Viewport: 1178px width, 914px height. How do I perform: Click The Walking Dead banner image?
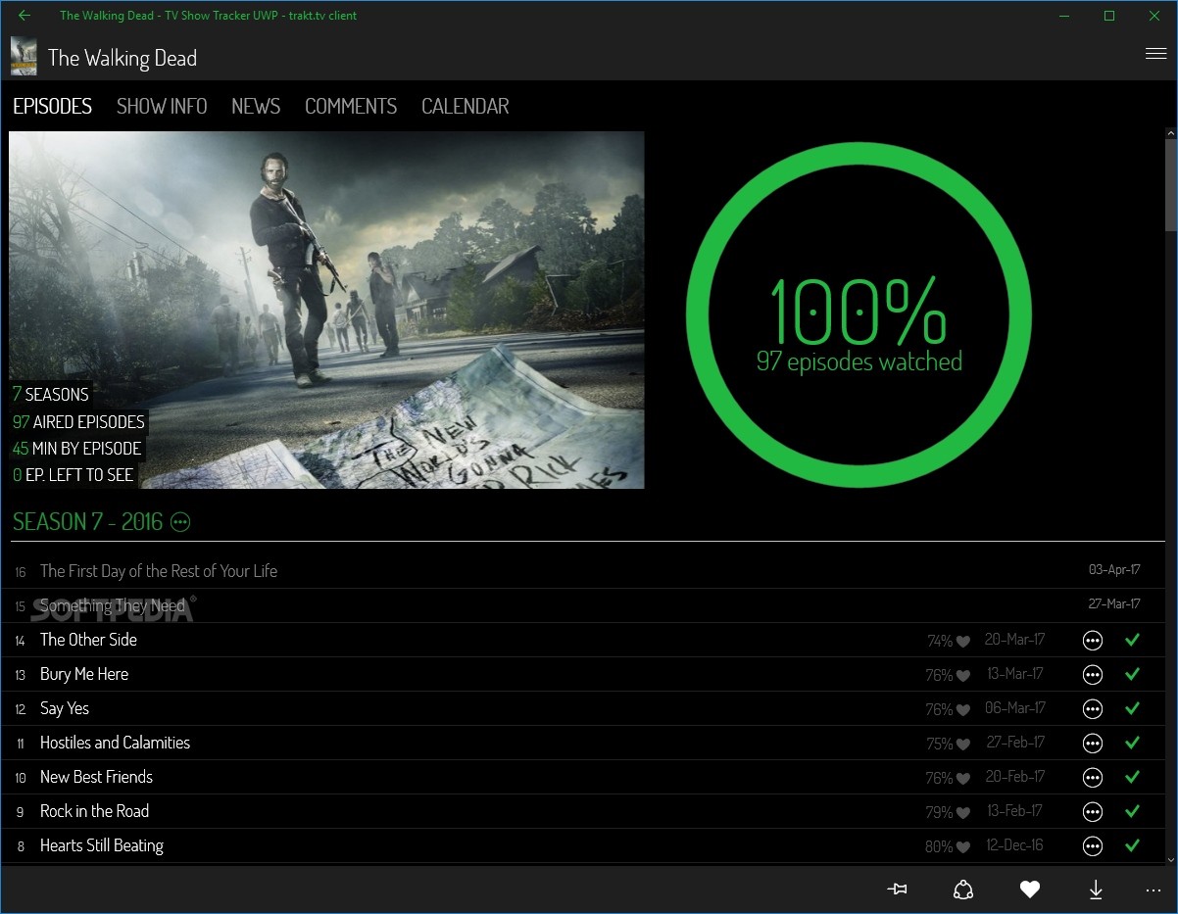pyautogui.click(x=326, y=310)
